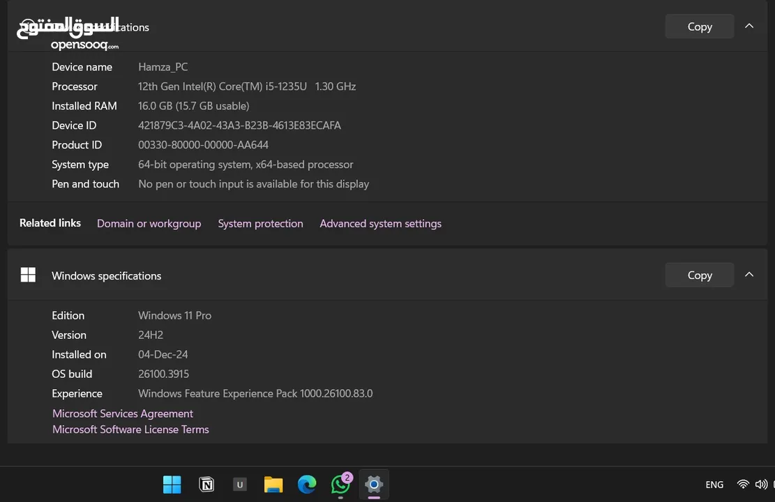Switch the ENG input language indicator
Image resolution: width=775 pixels, height=502 pixels.
[714, 485]
